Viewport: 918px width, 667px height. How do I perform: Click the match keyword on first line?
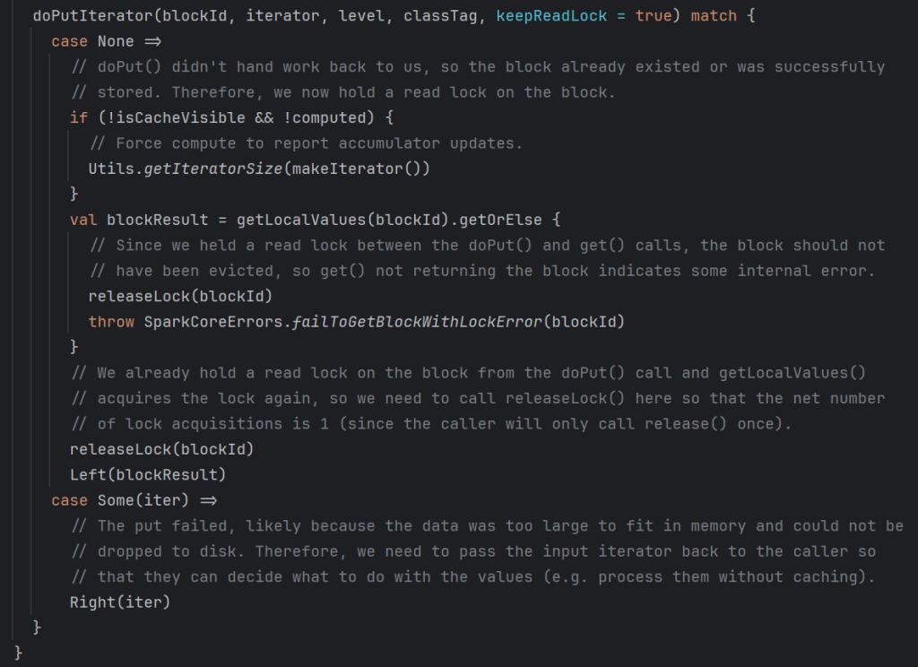coord(714,16)
